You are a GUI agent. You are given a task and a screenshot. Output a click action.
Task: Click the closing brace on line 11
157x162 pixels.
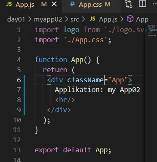pos(37,130)
